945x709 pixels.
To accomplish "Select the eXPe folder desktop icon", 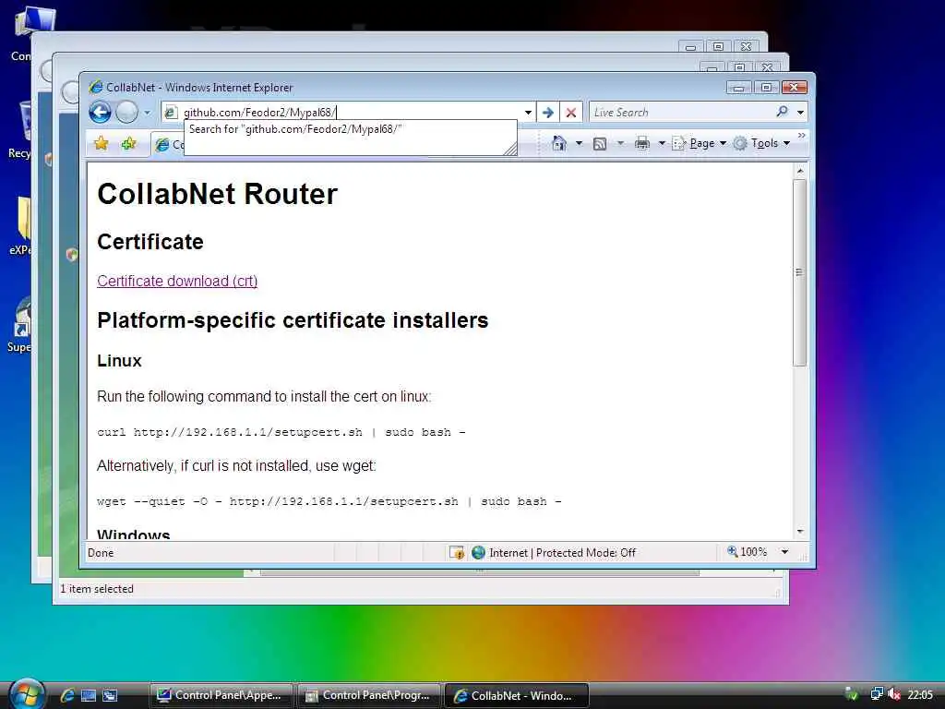I will tap(20, 226).
